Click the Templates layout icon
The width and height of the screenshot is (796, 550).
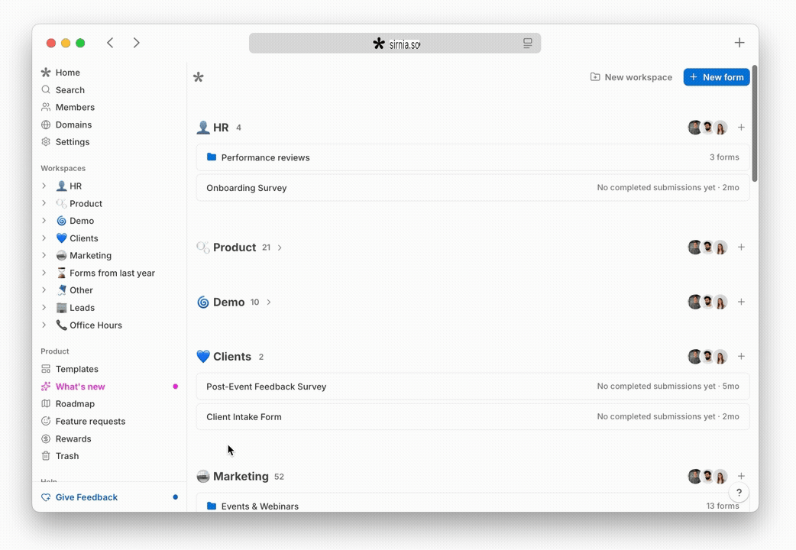tap(46, 369)
